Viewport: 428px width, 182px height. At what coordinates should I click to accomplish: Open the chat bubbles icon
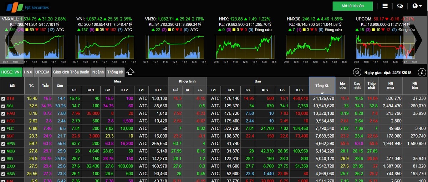tap(400, 6)
